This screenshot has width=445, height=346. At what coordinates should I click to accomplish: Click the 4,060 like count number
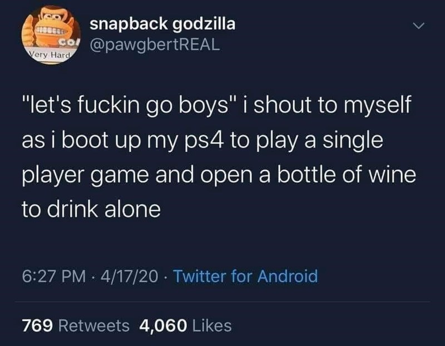tap(163, 325)
